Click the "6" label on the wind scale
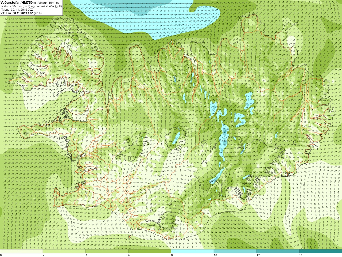Screen dimensions: 342x257 click(129, 255)
